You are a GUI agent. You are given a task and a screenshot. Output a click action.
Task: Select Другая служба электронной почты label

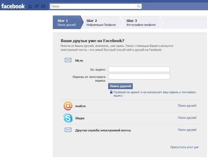(x=103, y=130)
